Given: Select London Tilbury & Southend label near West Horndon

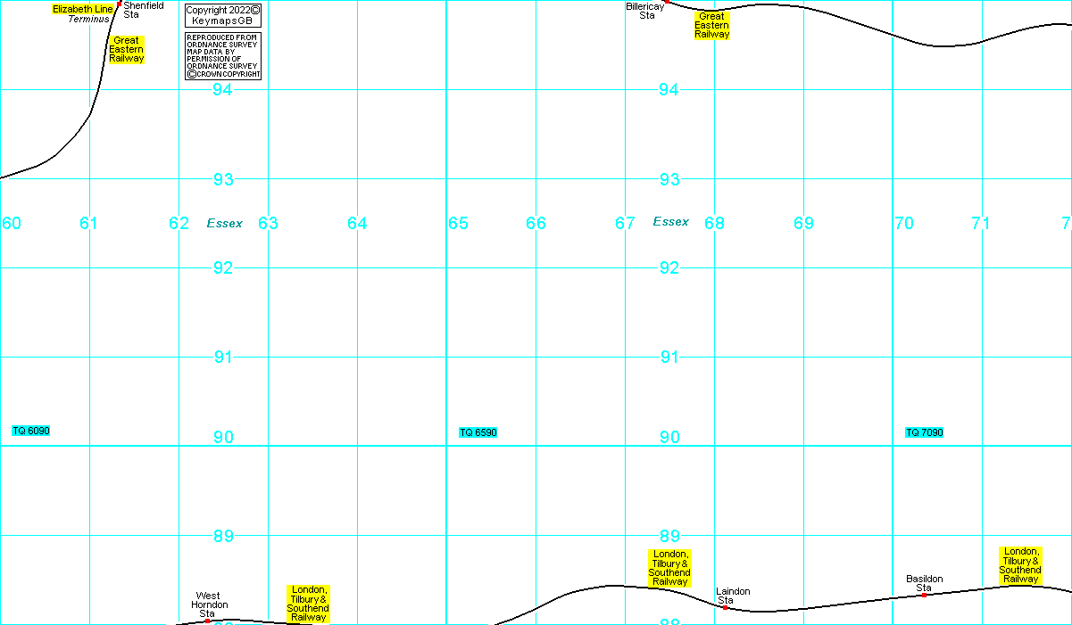Looking at the screenshot, I should pyautogui.click(x=308, y=604).
